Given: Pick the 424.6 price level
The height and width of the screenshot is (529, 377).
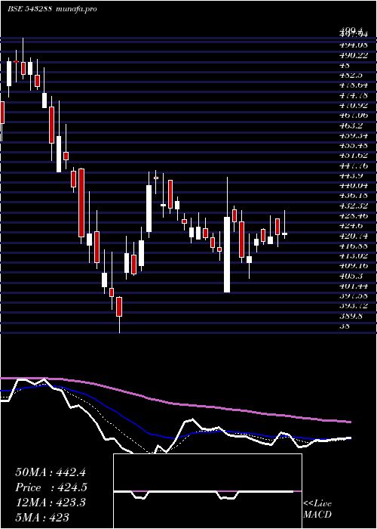Looking at the screenshot, I should pyautogui.click(x=351, y=226).
